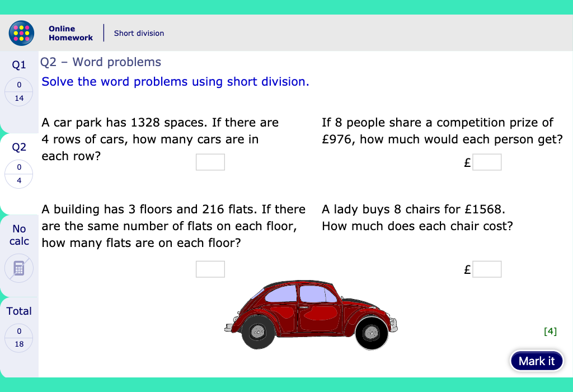Click the crossed-out calculator icon
Viewport: 573px width, 392px height.
tap(19, 268)
